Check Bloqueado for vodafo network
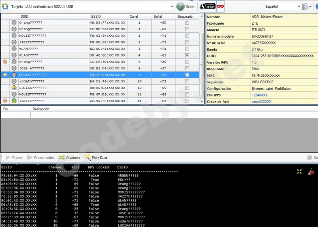318x227 pixels. (187, 81)
